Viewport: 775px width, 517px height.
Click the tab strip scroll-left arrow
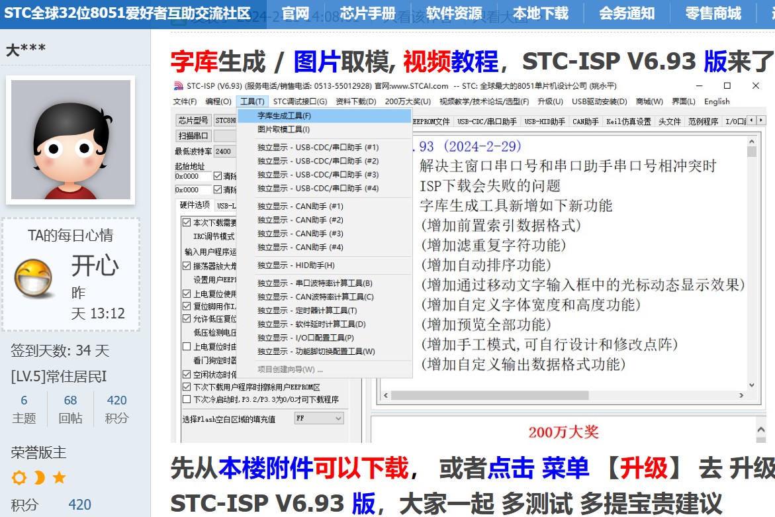click(752, 120)
